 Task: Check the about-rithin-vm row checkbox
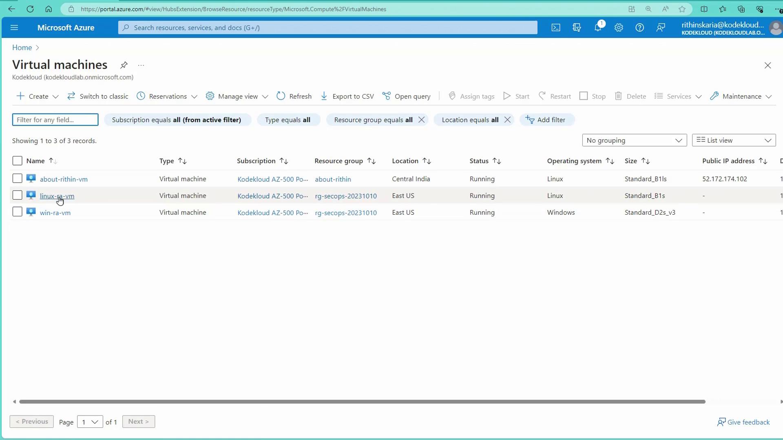point(17,178)
